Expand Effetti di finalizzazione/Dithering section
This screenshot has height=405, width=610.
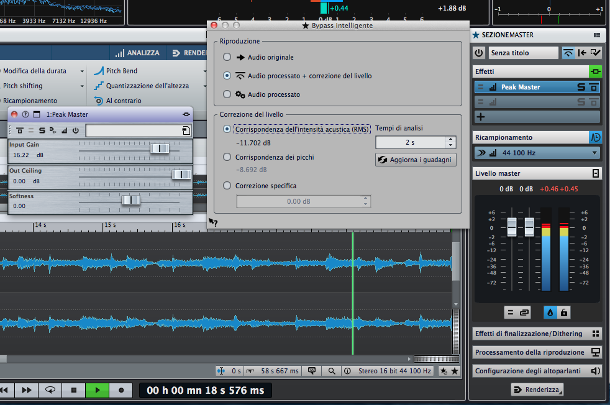click(537, 334)
